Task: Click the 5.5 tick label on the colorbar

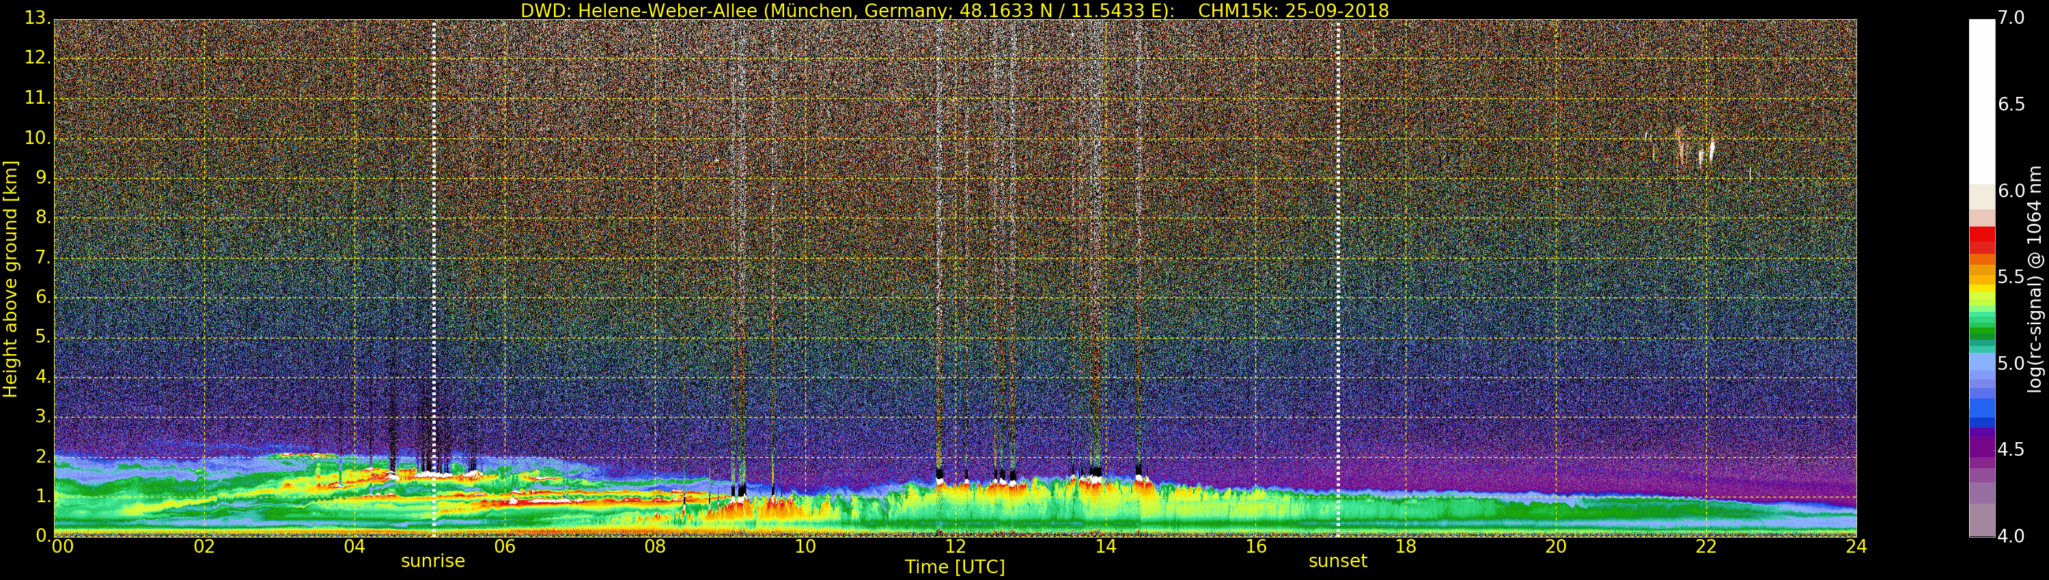Action: coord(2011,276)
